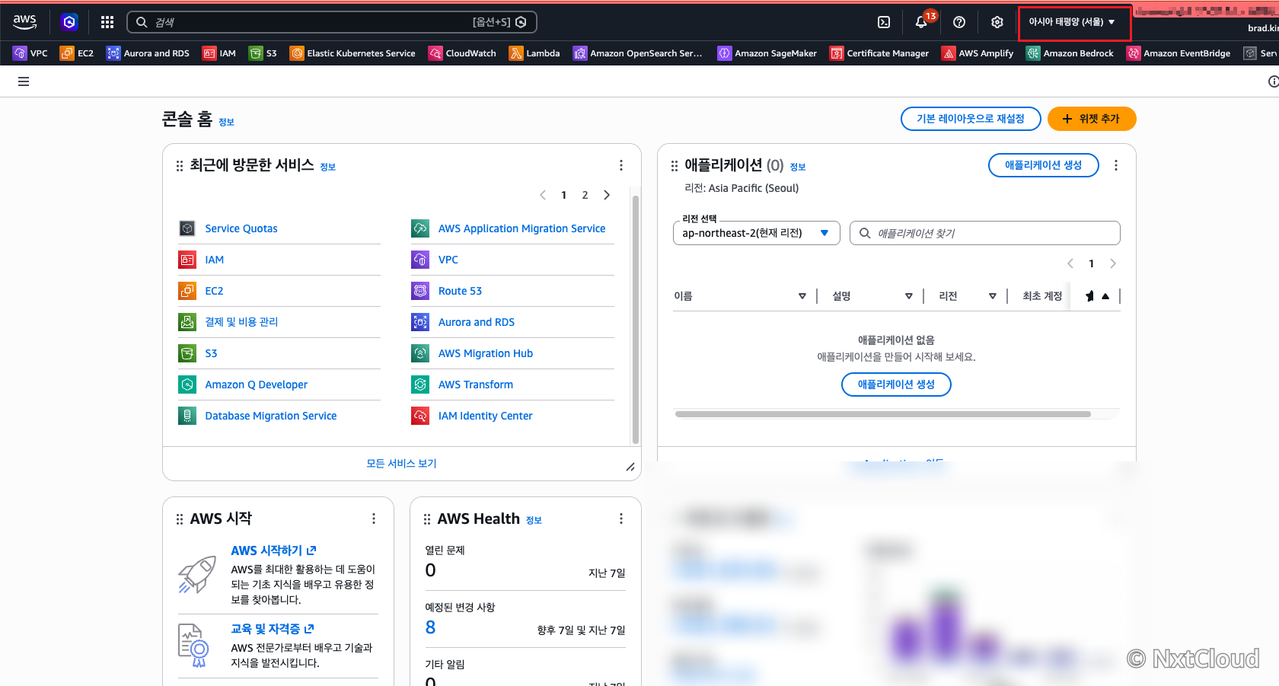
Task: Open the notifications bell icon
Action: pyautogui.click(x=921, y=22)
